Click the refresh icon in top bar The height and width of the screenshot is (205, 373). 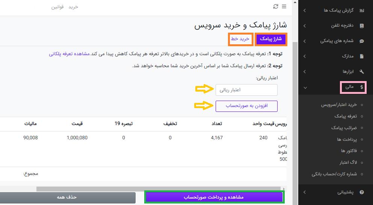coord(275,7)
